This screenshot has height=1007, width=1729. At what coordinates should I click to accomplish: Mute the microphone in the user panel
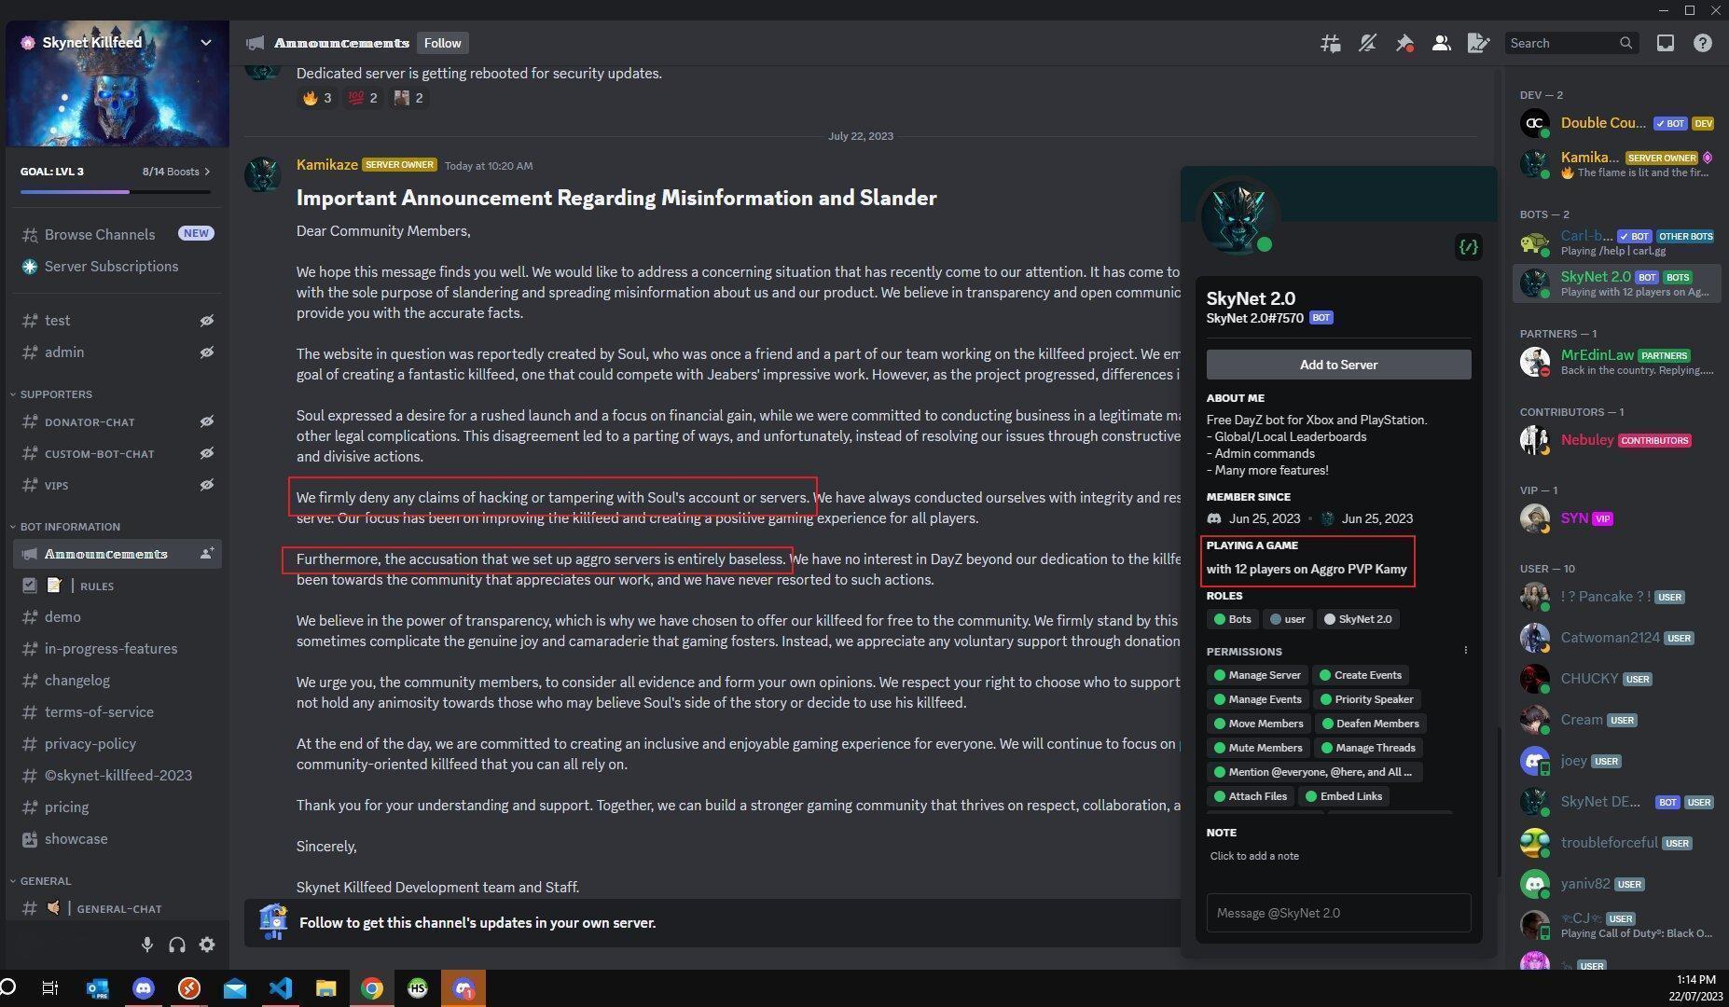pos(146,945)
